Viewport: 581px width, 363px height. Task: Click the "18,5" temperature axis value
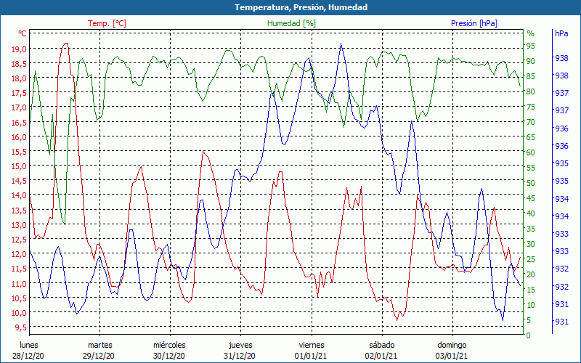coord(20,63)
